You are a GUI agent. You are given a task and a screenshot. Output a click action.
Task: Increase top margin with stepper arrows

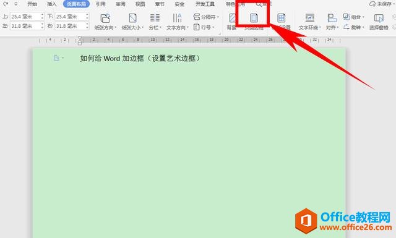[x=42, y=17]
